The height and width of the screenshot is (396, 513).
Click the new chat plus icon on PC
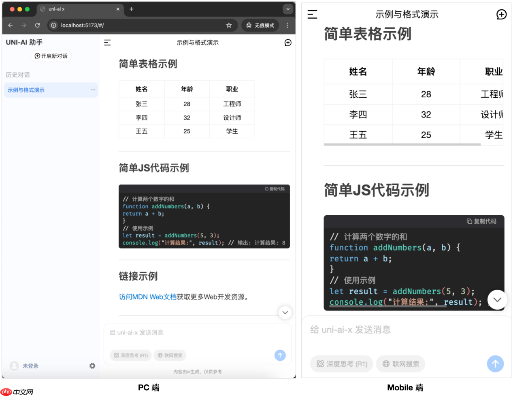tap(287, 43)
